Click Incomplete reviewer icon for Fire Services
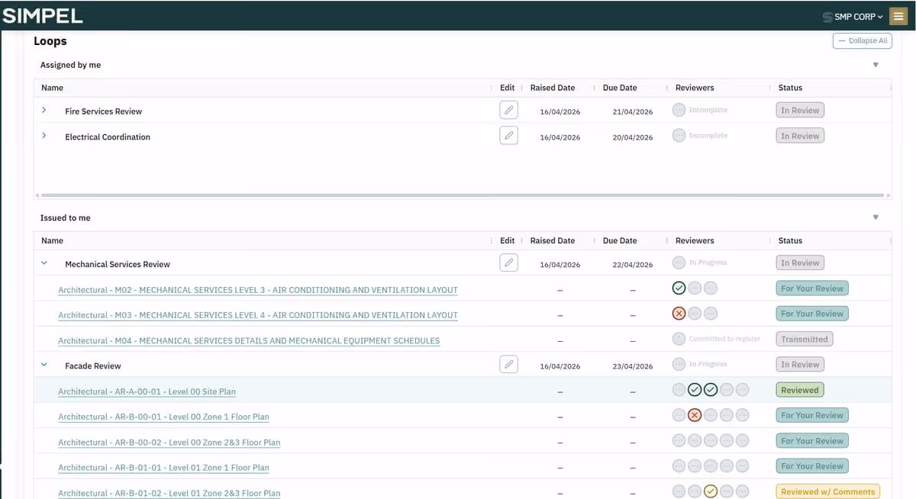Viewport: 916px width, 499px height. (x=679, y=110)
